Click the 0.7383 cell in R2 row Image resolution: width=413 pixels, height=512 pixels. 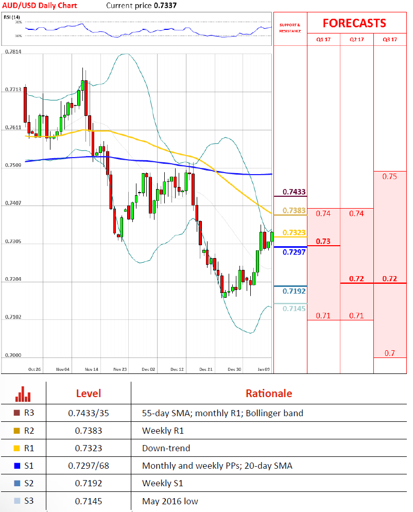[x=89, y=431]
